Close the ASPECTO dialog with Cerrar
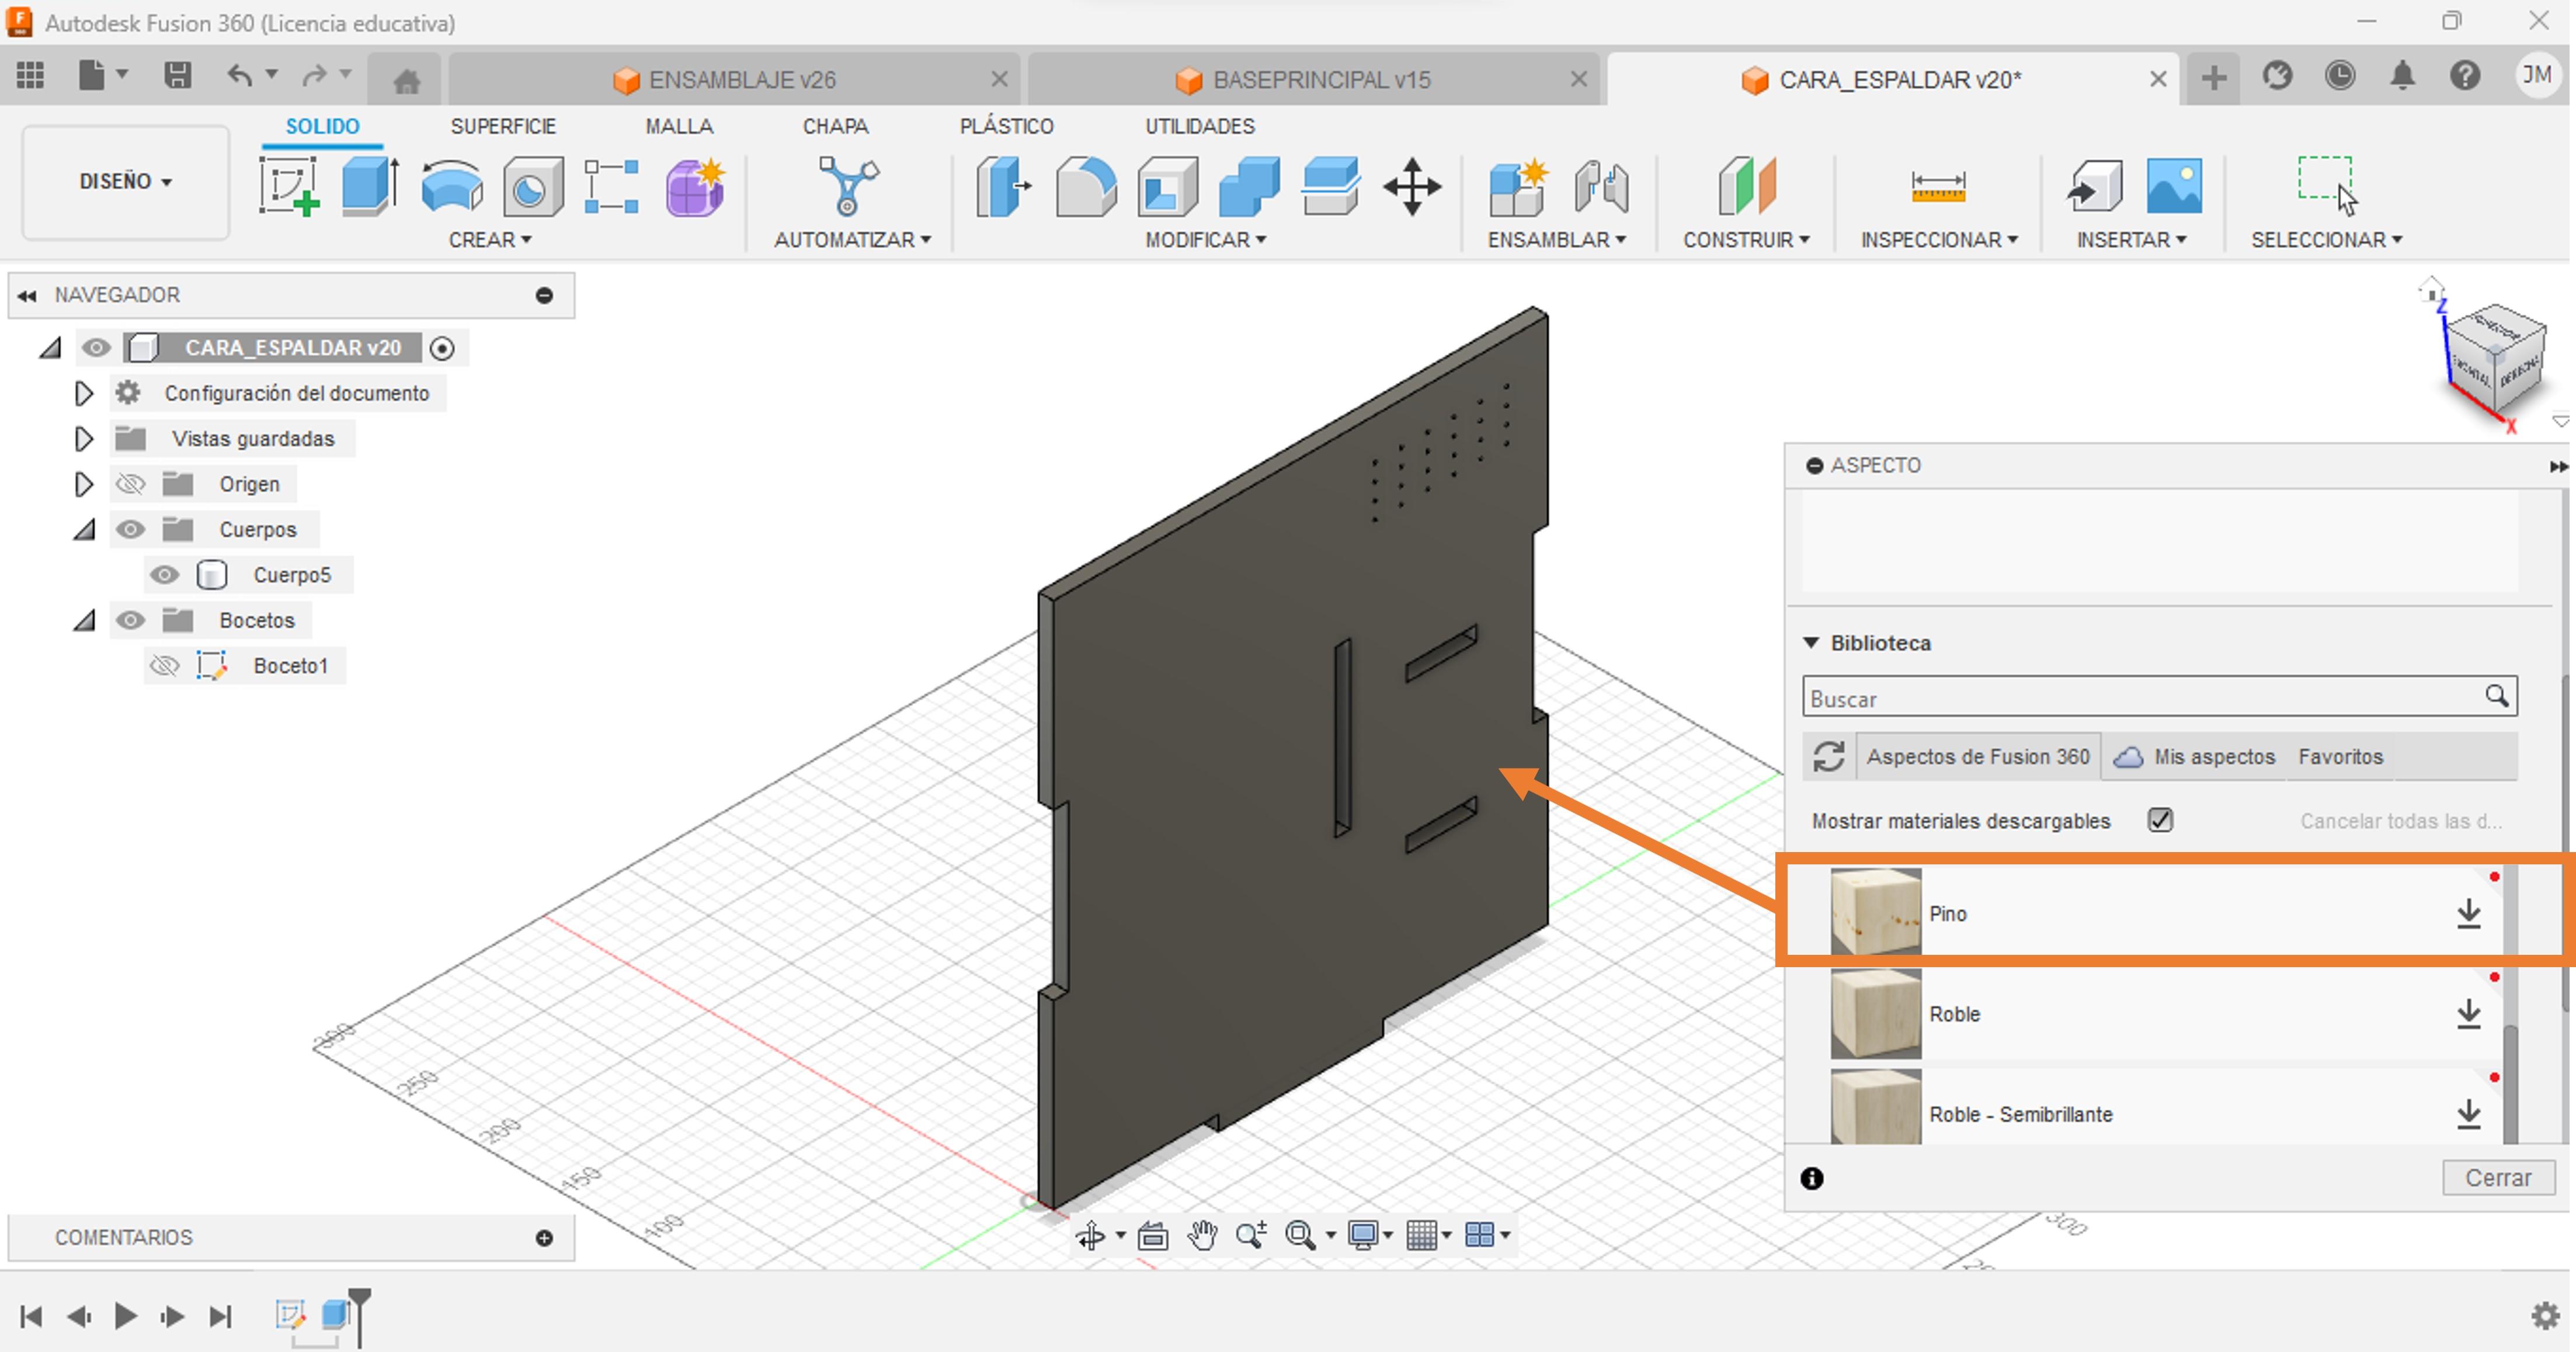The height and width of the screenshot is (1352, 2576). click(2498, 1178)
